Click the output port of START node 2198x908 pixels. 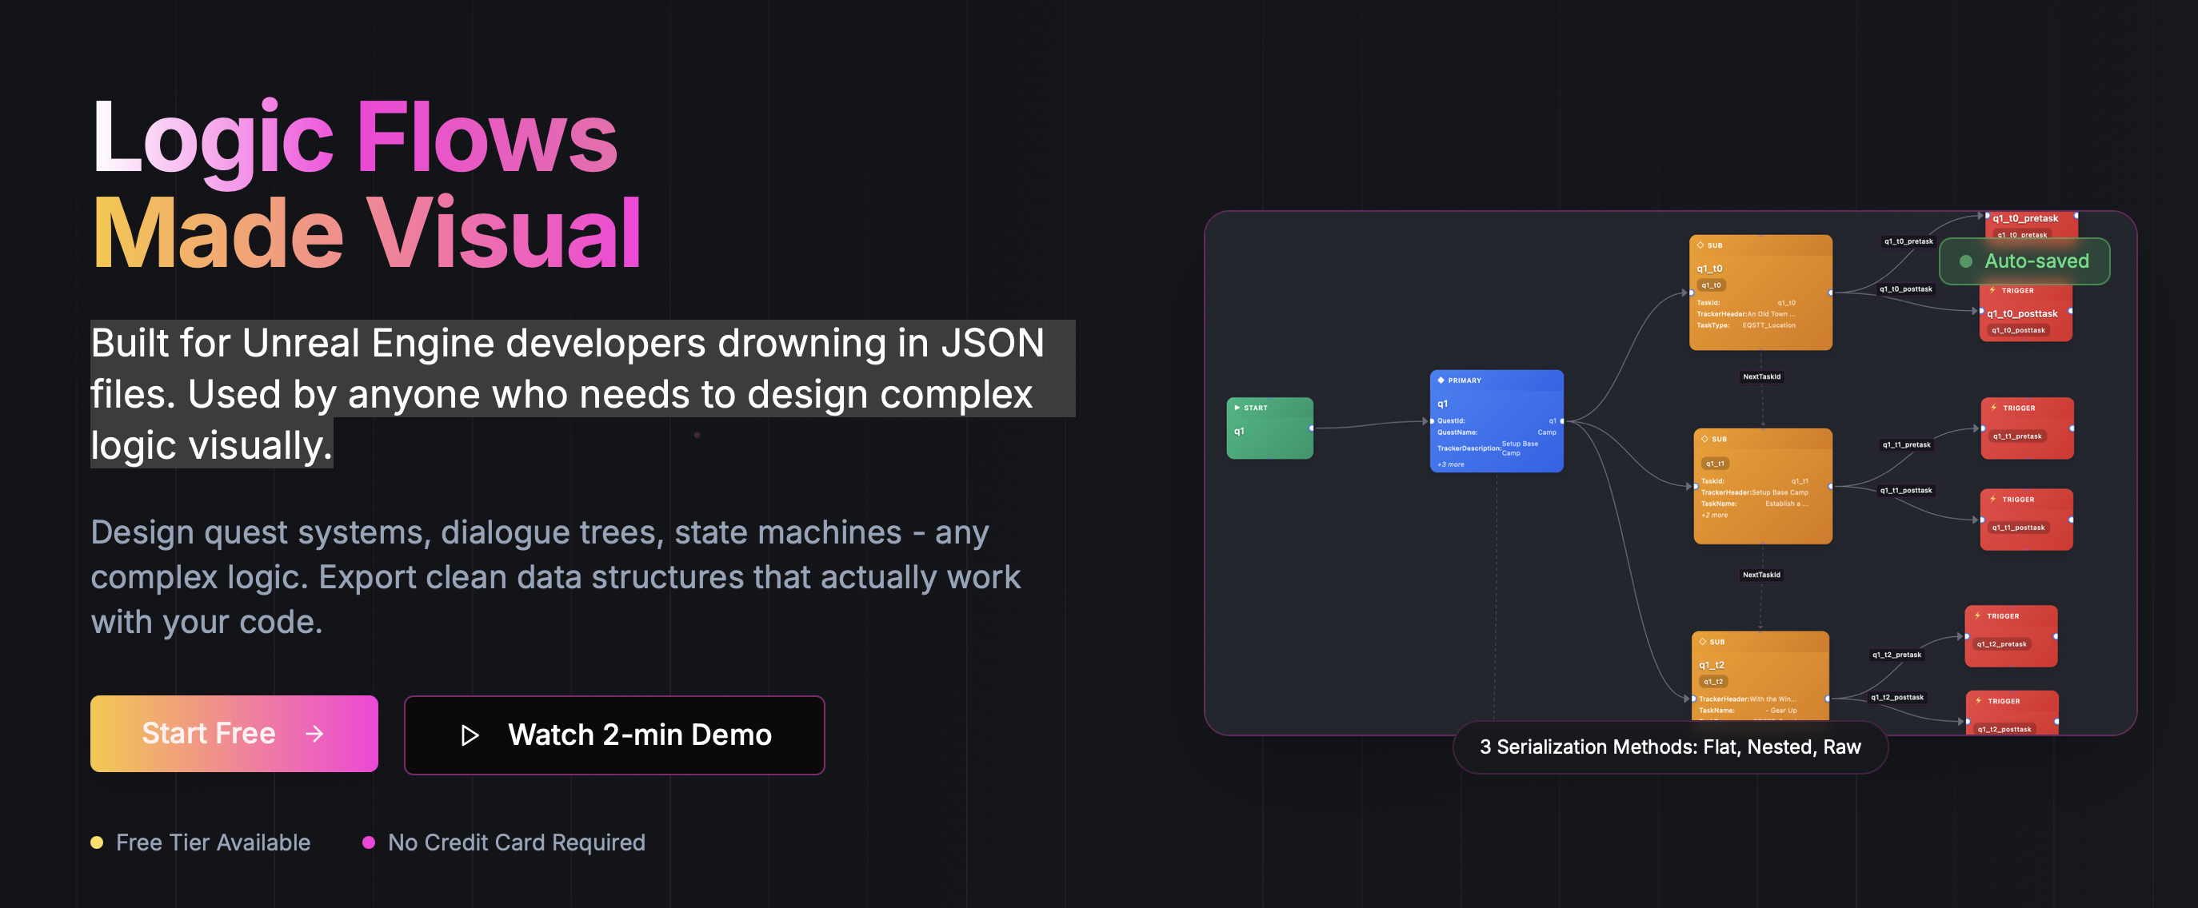click(x=1312, y=428)
